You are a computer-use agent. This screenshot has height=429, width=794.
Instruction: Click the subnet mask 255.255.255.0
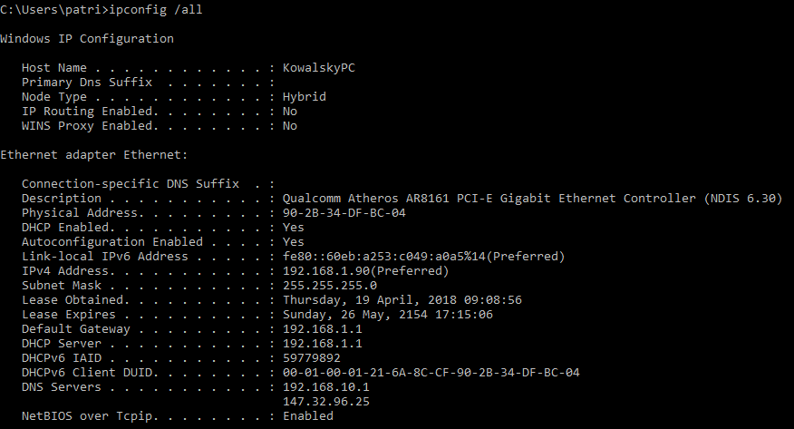pos(330,286)
